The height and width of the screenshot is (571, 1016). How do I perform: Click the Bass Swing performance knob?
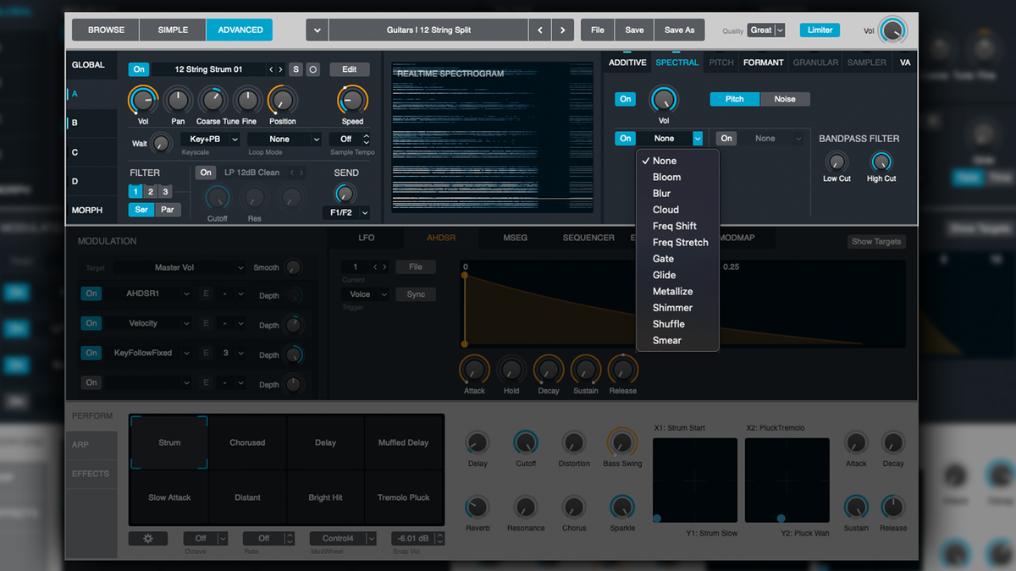pos(622,444)
